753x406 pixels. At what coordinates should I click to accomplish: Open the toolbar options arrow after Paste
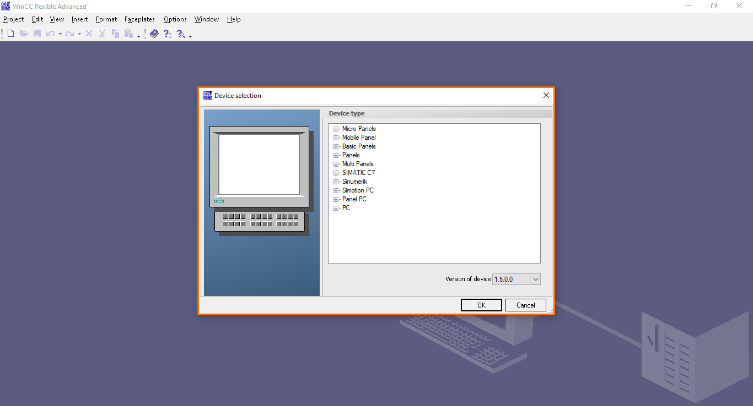[x=138, y=36]
